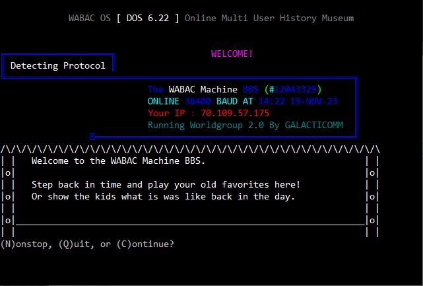Click the "WABAC Machine" BBS name line
Image resolution: width=423 pixels, height=286 pixels.
click(x=203, y=89)
